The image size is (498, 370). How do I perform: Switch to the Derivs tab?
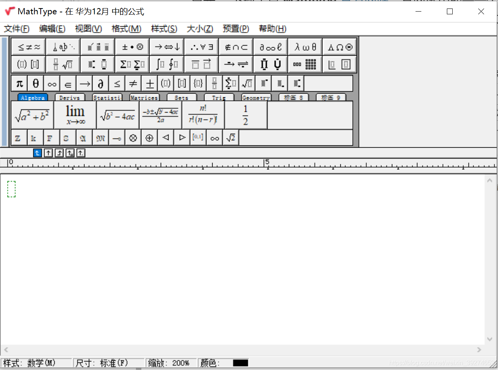click(x=70, y=98)
